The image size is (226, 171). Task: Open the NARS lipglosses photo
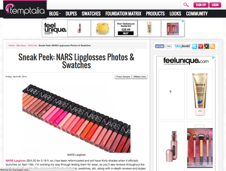(x=76, y=118)
